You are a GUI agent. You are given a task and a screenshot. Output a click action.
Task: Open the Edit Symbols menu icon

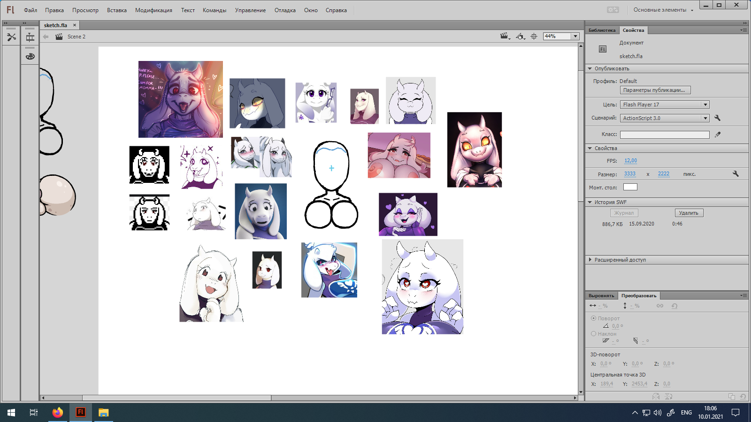click(520, 36)
